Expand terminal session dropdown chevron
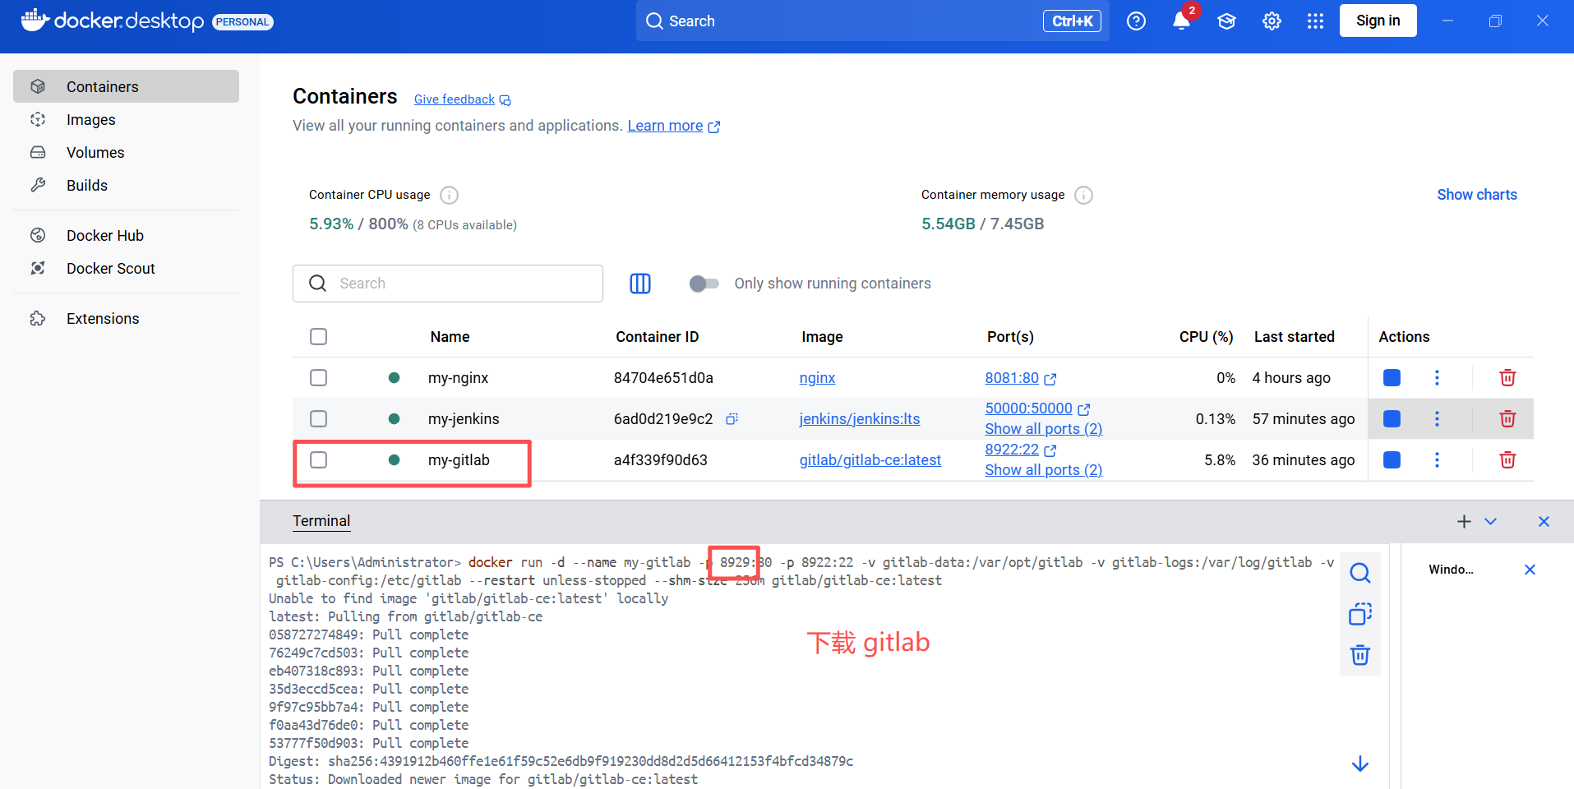 click(x=1491, y=521)
